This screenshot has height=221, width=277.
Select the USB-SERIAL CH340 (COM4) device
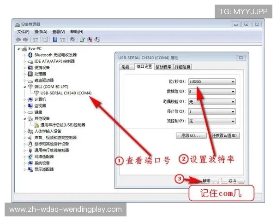(x=66, y=93)
